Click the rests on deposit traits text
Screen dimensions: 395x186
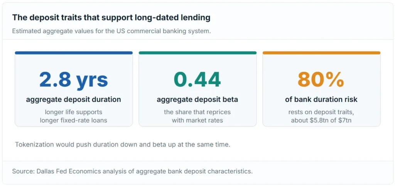click(x=321, y=112)
